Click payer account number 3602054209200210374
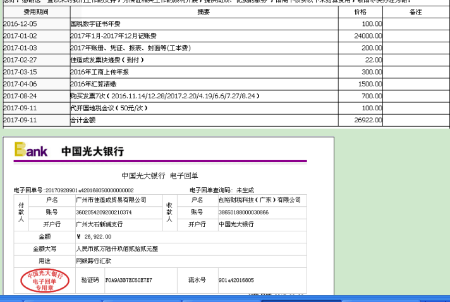 104,212
